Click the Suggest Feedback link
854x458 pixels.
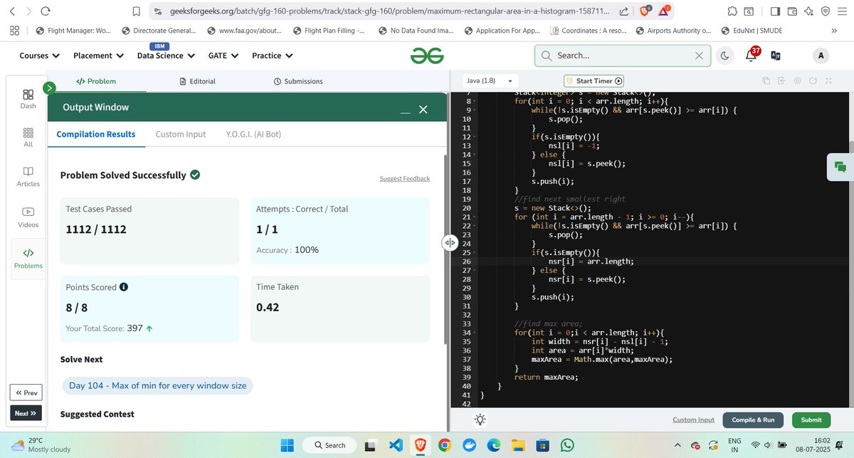[x=404, y=178]
